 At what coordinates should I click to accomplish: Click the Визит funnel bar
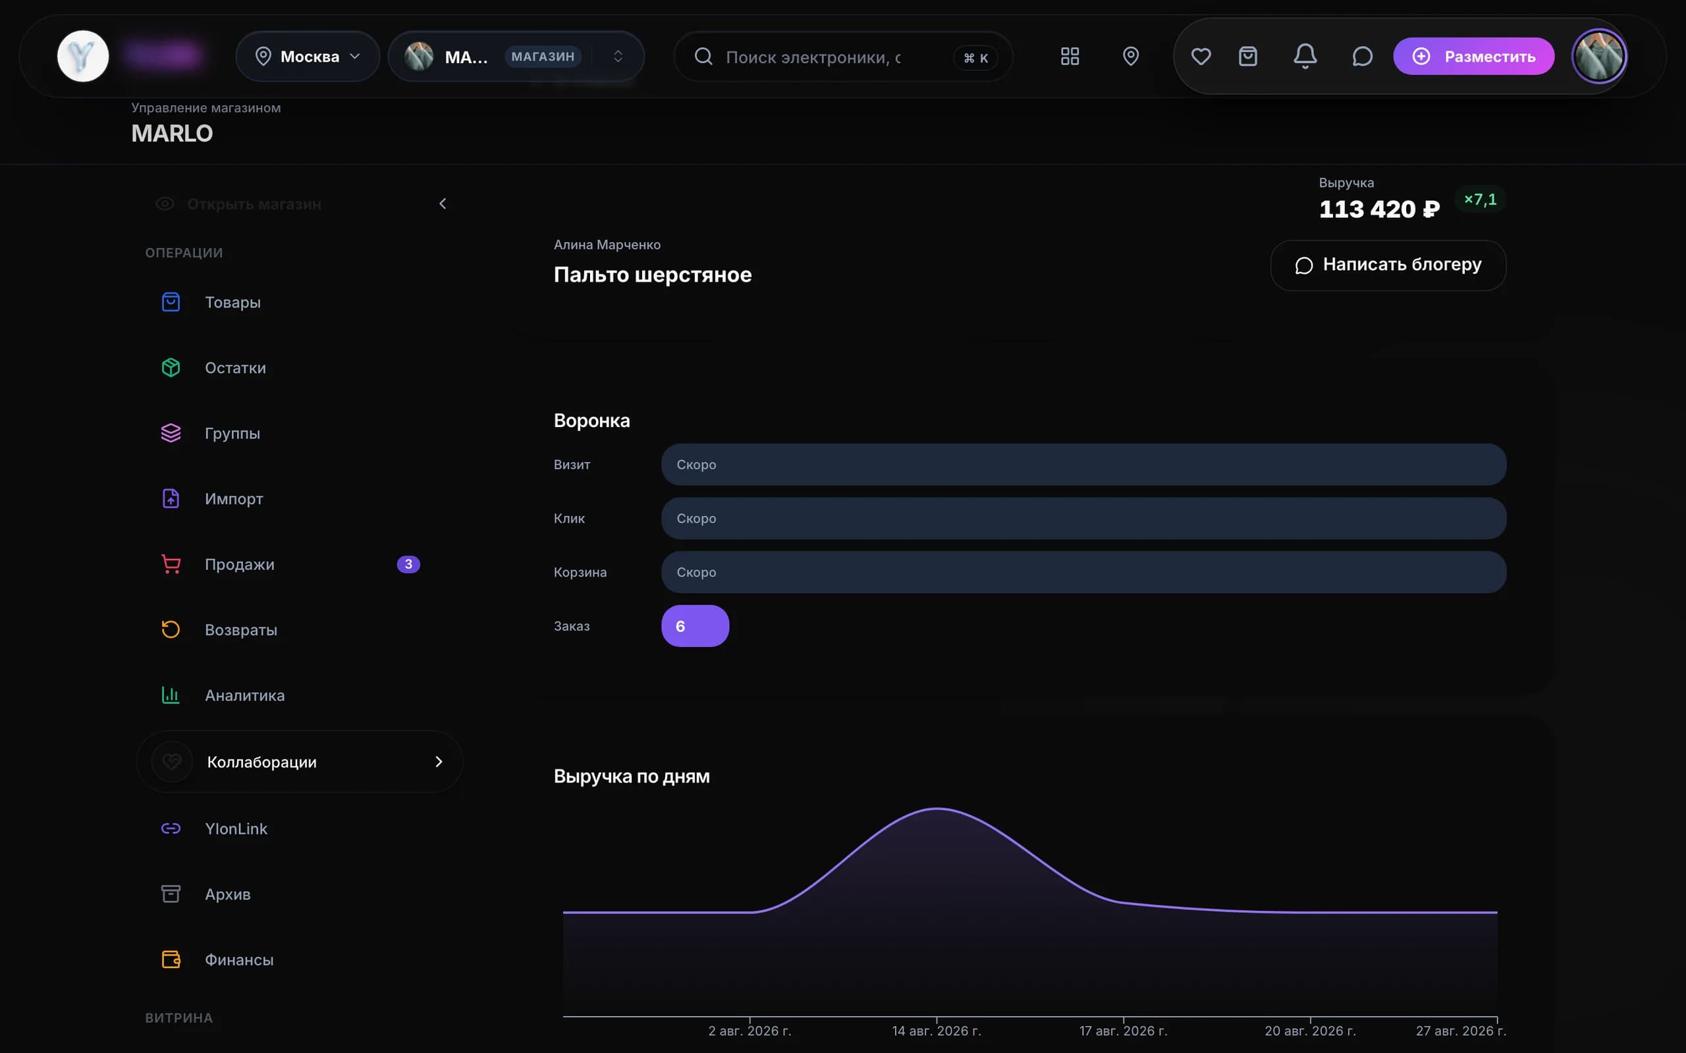1083,465
